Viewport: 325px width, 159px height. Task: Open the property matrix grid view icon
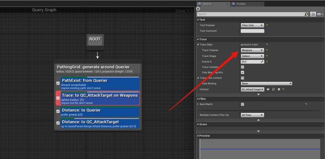coord(313,14)
